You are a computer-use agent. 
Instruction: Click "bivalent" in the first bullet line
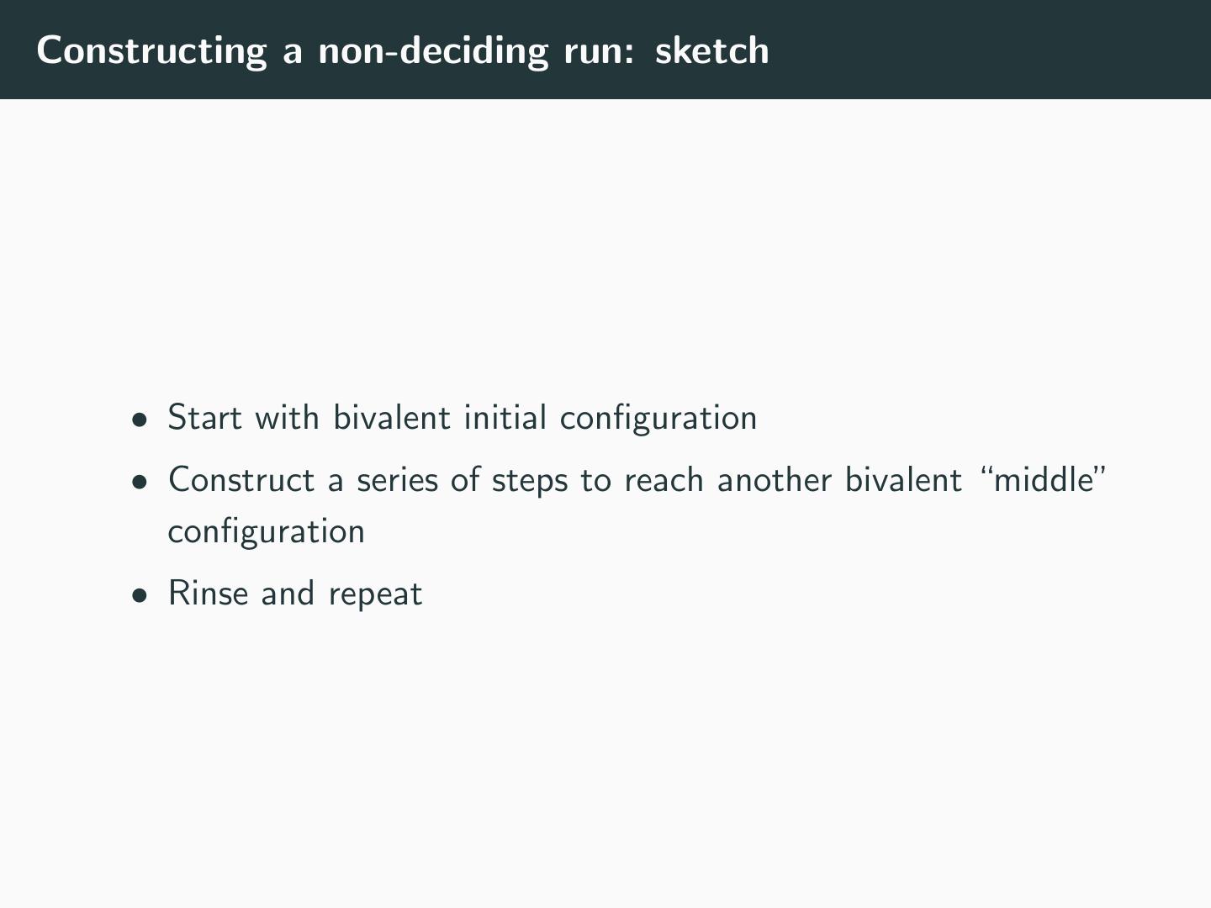pos(392,418)
